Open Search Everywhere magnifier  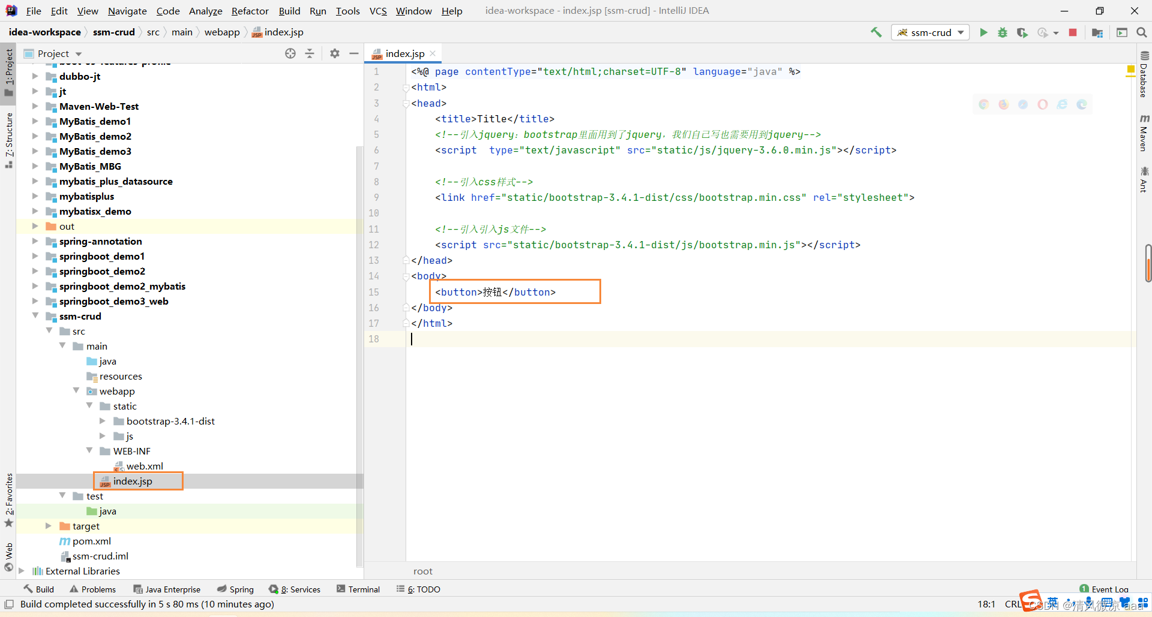(x=1142, y=32)
